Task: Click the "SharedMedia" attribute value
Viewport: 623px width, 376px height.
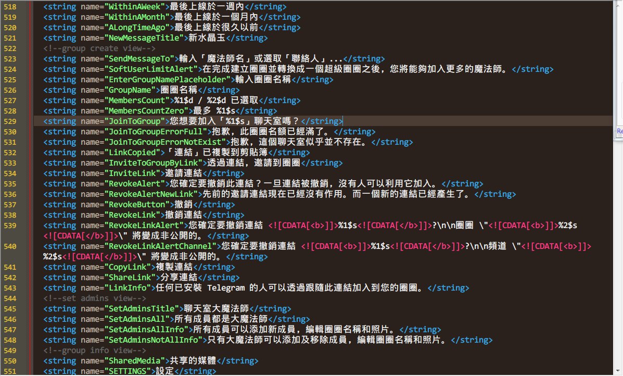Action: tap(135, 360)
